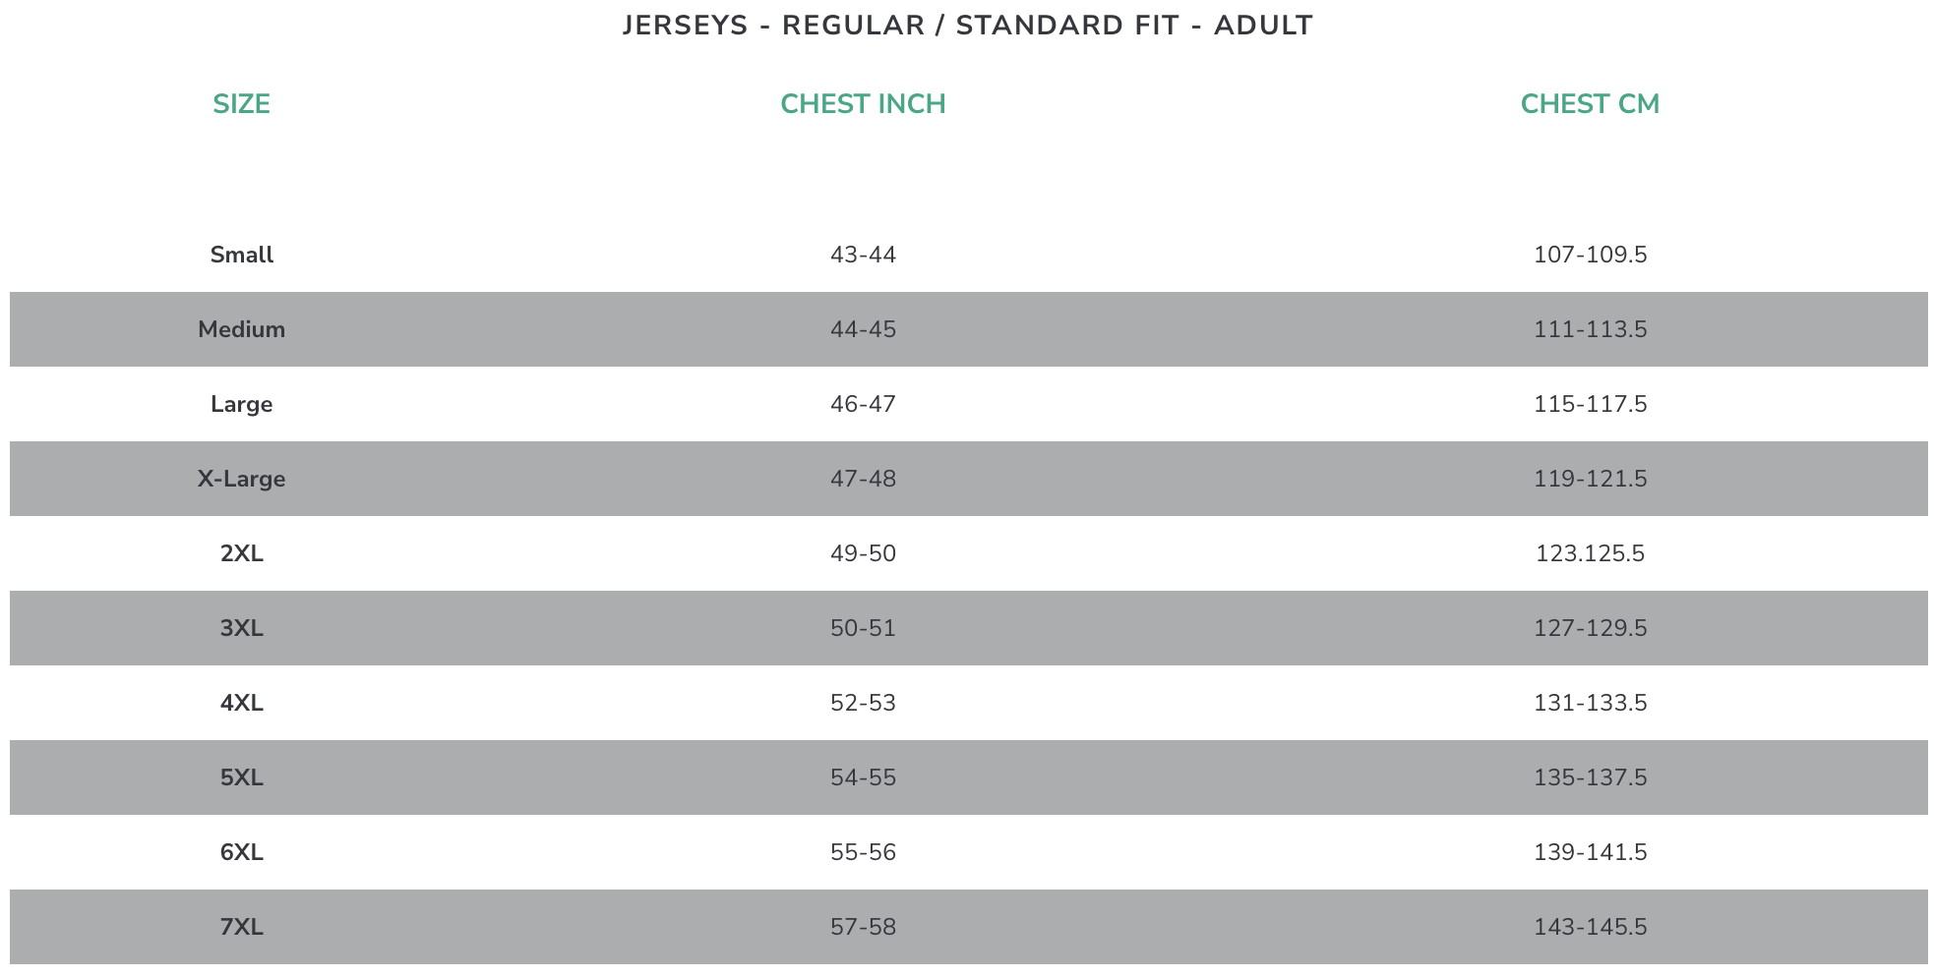Select the 4XL size label
Image resolution: width=1934 pixels, height=977 pixels.
[x=242, y=703]
